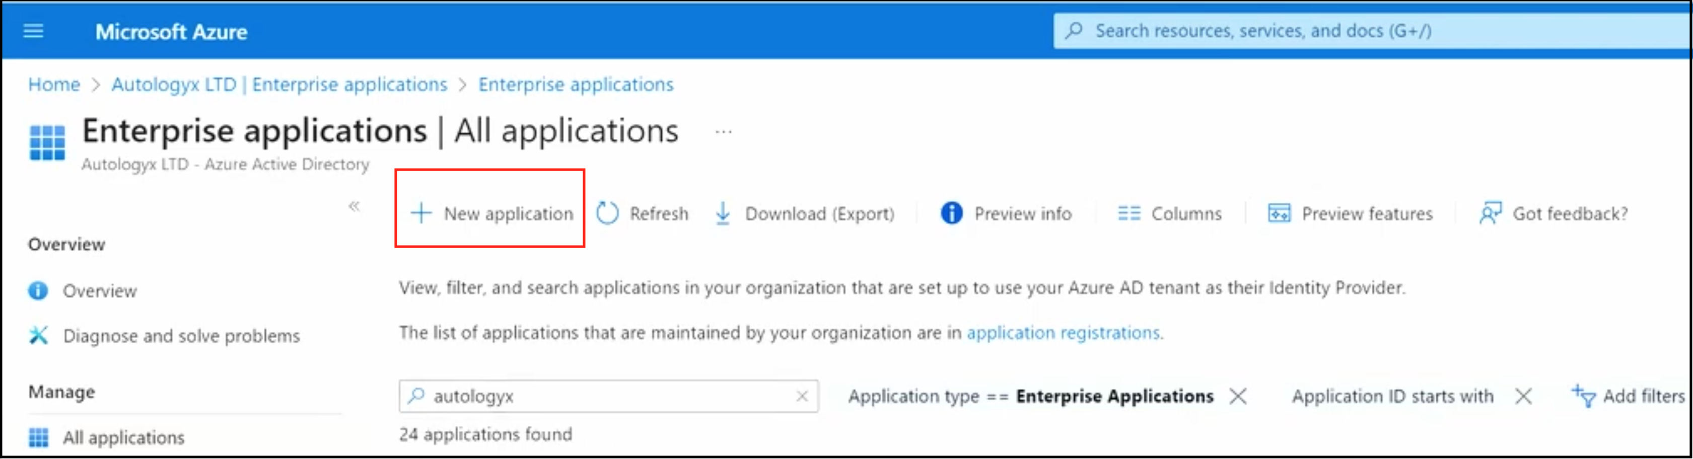
Task: Click the Columns list icon
Action: tap(1129, 214)
